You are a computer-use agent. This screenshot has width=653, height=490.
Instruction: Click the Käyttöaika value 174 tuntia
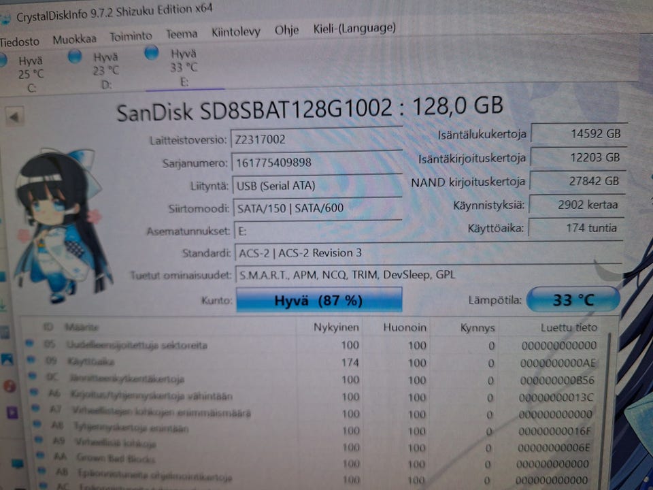coord(575,228)
